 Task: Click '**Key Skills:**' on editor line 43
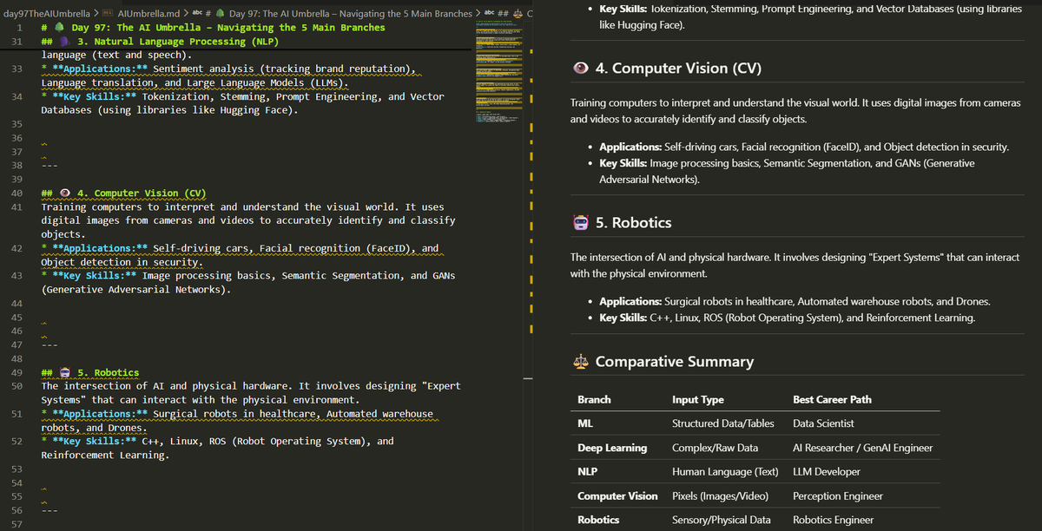point(96,276)
